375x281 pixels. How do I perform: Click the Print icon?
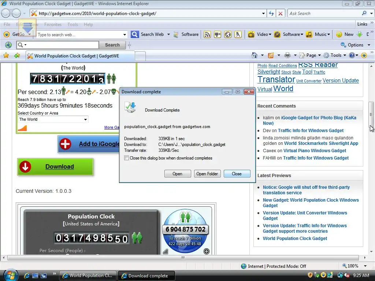click(x=287, y=56)
